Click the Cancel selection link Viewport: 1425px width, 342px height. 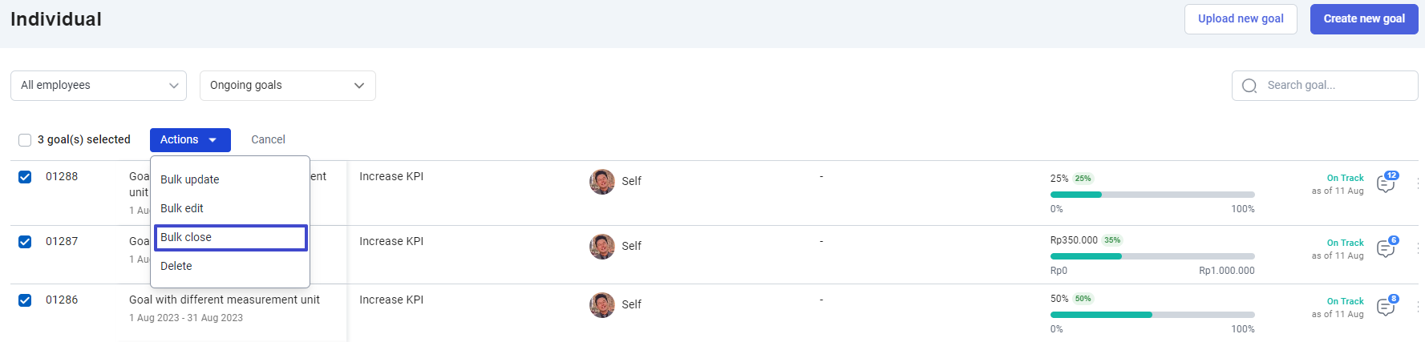268,139
